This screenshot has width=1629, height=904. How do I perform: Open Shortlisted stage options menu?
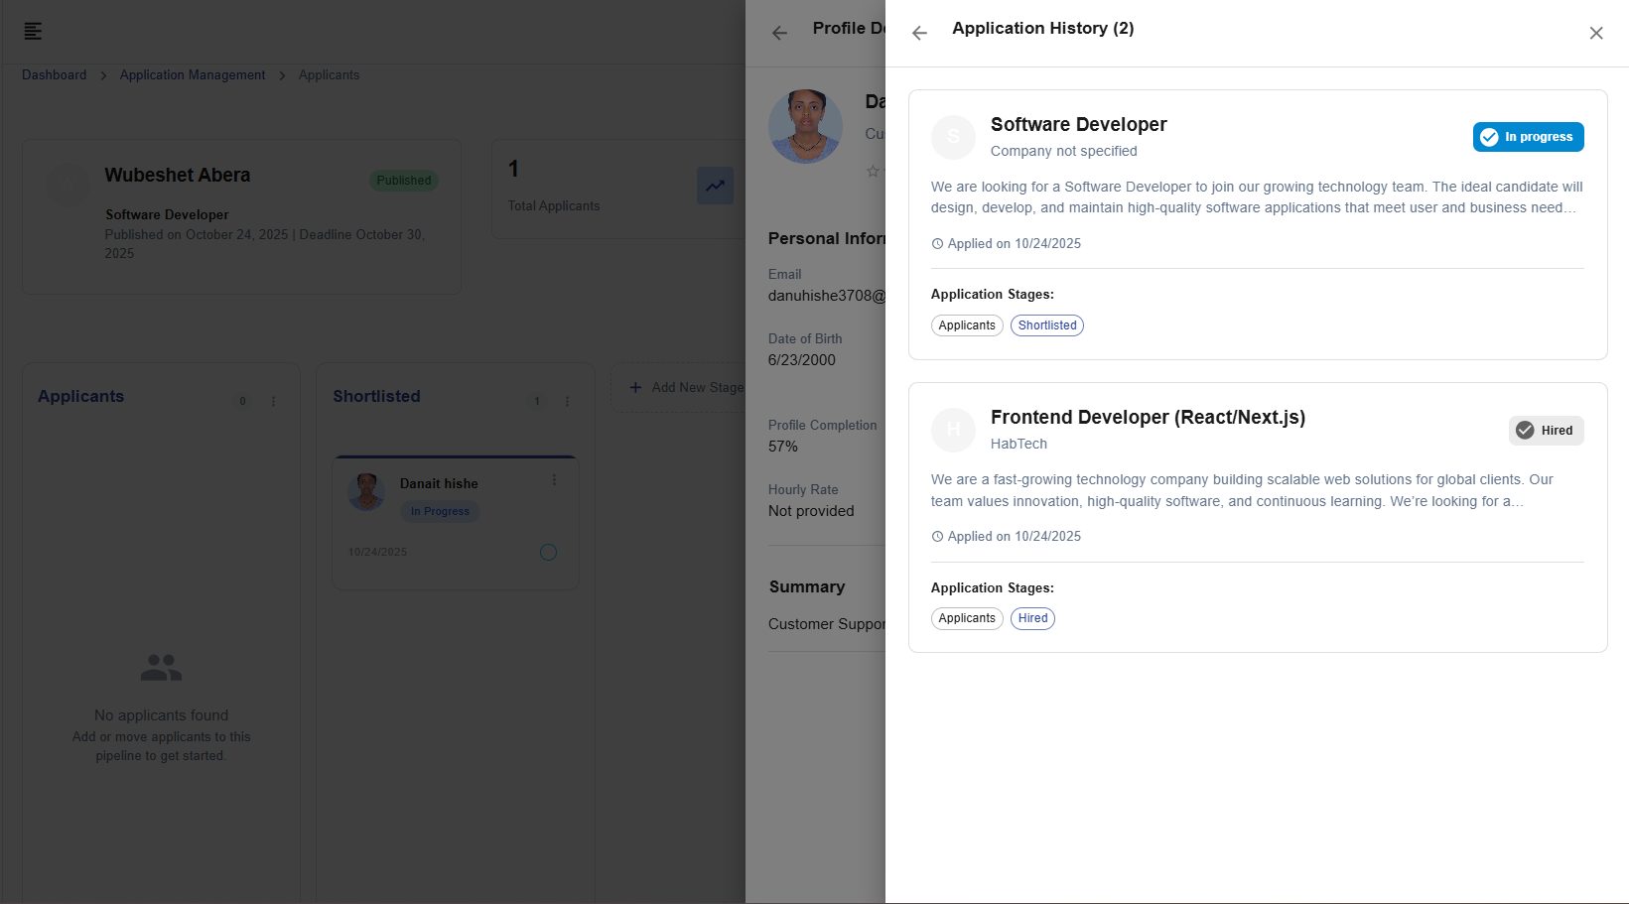pyautogui.click(x=568, y=402)
